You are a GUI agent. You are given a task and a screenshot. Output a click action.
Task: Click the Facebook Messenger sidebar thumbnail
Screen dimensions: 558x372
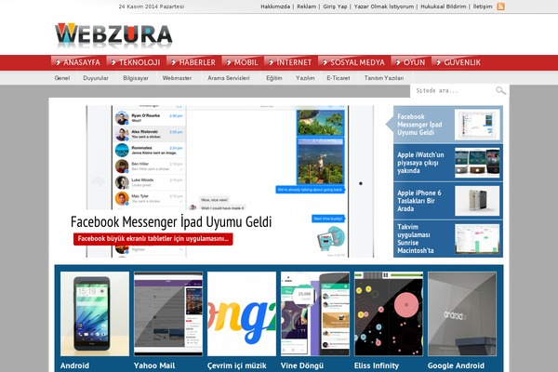[477, 125]
